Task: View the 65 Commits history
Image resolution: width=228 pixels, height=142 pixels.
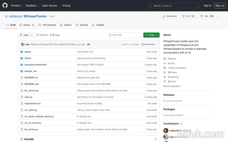Action: [x=148, y=44]
